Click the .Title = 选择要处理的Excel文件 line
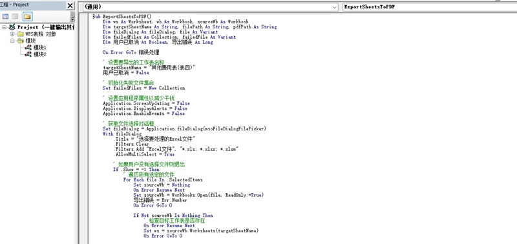Viewport: 517px width, 244px height. point(154,139)
